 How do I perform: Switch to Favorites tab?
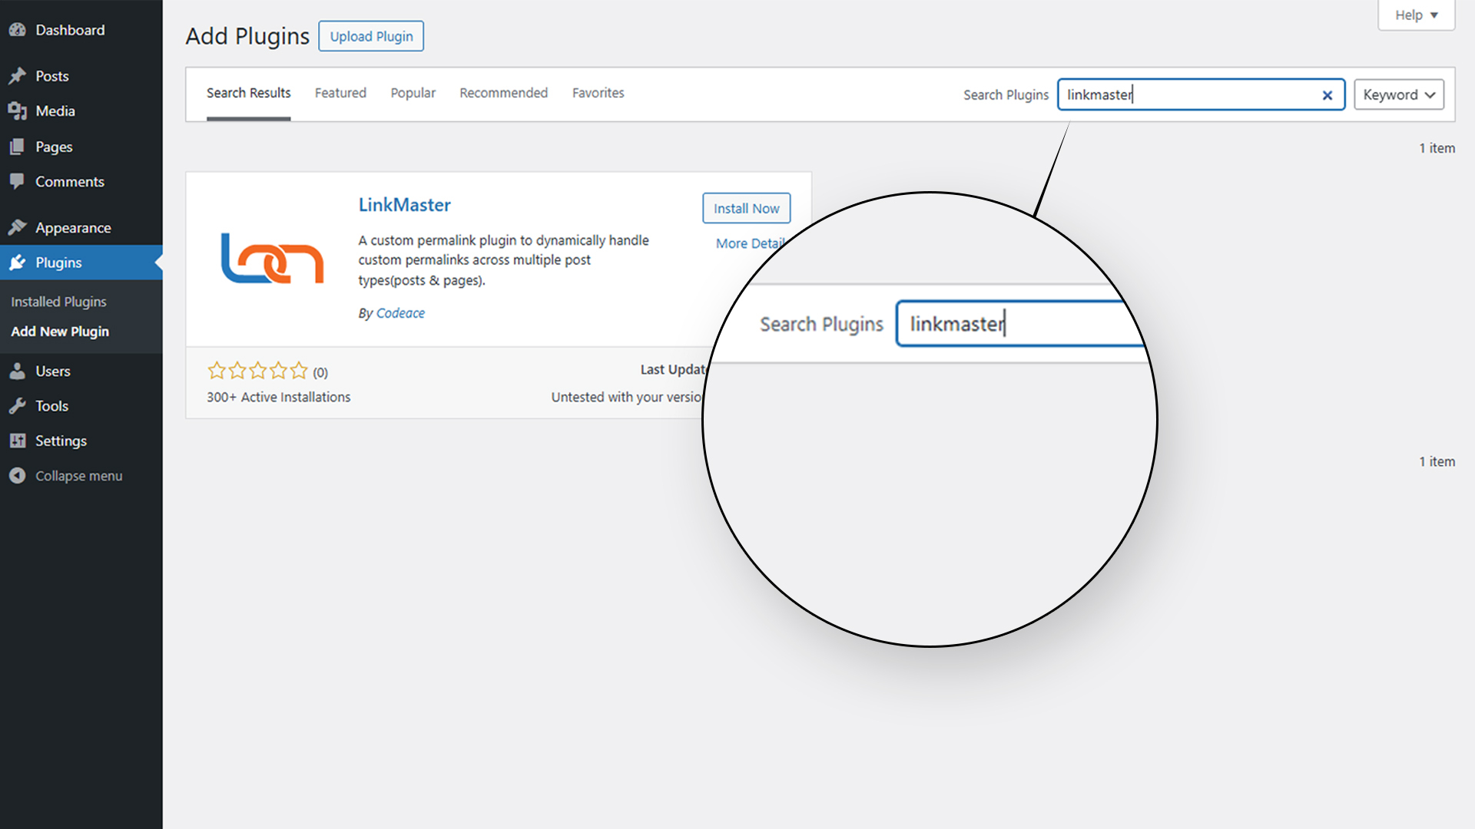(598, 93)
